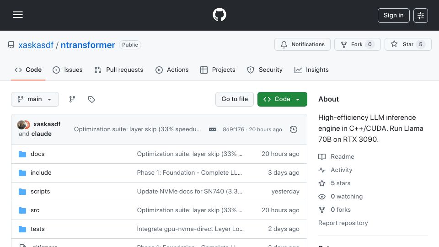Switch to the Issues tab
Screen dimensions: 439x247
pos(68,70)
